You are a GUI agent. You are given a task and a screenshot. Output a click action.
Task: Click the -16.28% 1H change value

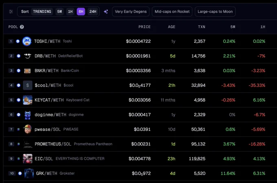[257, 144]
